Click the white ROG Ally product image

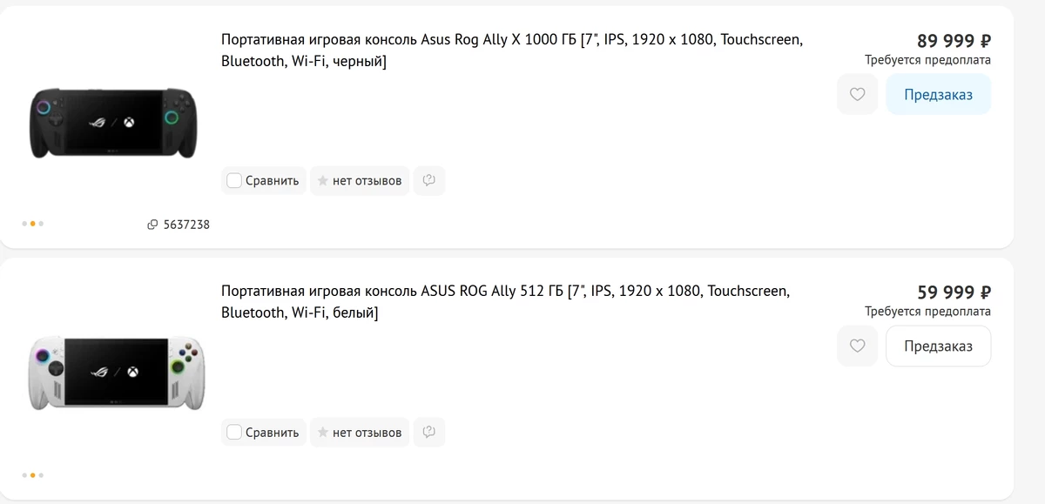(114, 373)
